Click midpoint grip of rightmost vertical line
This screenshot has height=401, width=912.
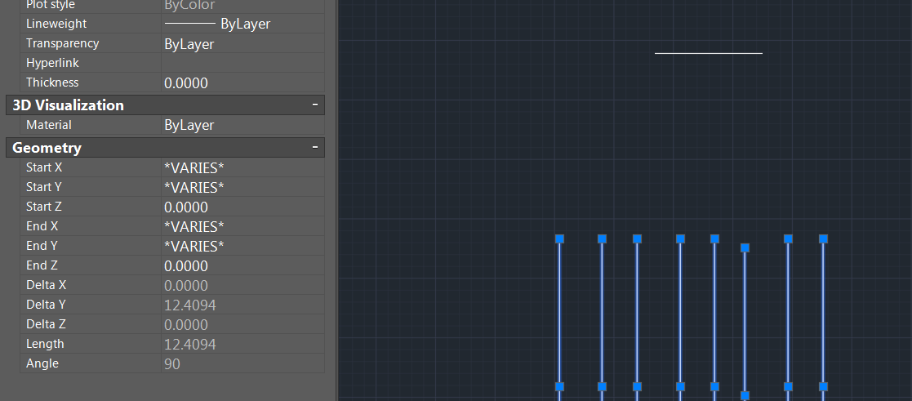823,386
